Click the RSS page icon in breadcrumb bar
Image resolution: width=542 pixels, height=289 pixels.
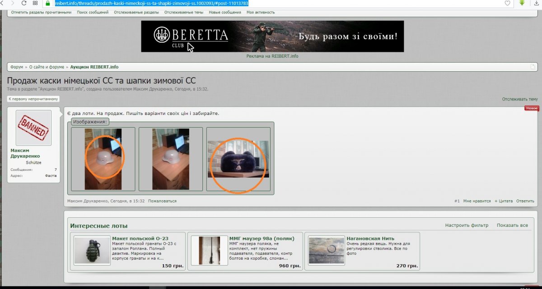(533, 67)
